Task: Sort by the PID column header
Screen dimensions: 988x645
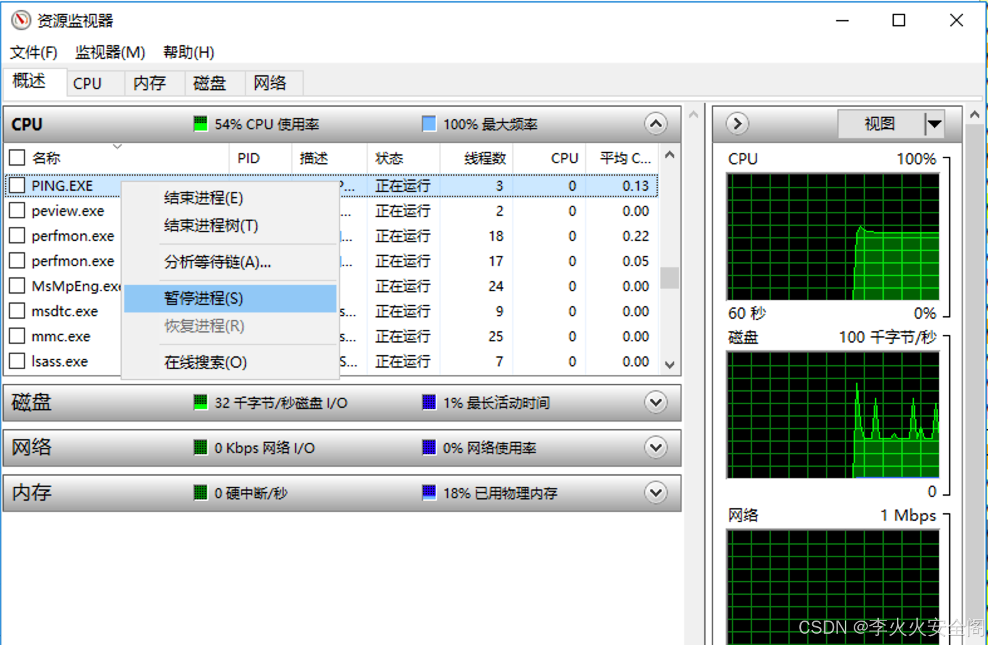Action: pyautogui.click(x=260, y=158)
